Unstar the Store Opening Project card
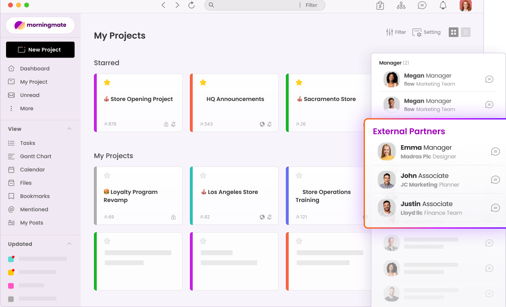 (x=107, y=82)
